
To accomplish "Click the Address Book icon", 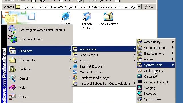I will [x=140, y=70].
